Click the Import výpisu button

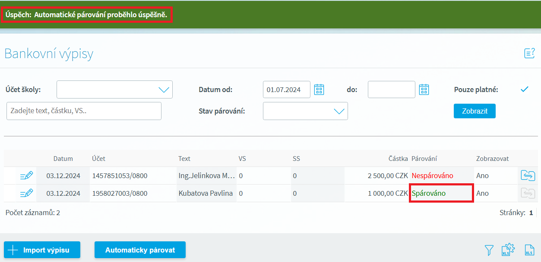42,250
